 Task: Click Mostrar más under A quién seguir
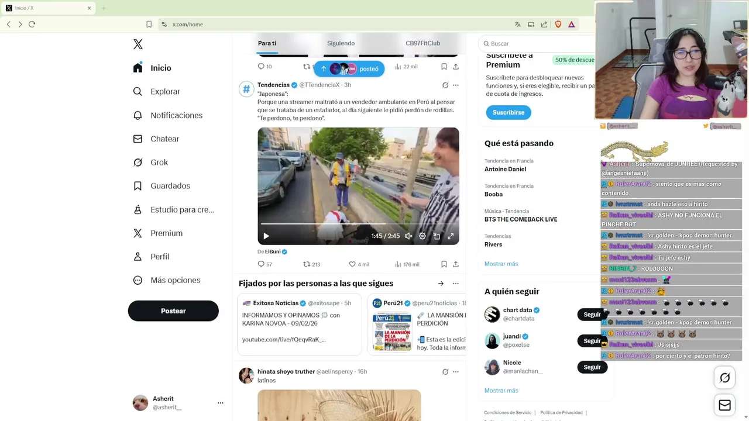[x=501, y=391]
